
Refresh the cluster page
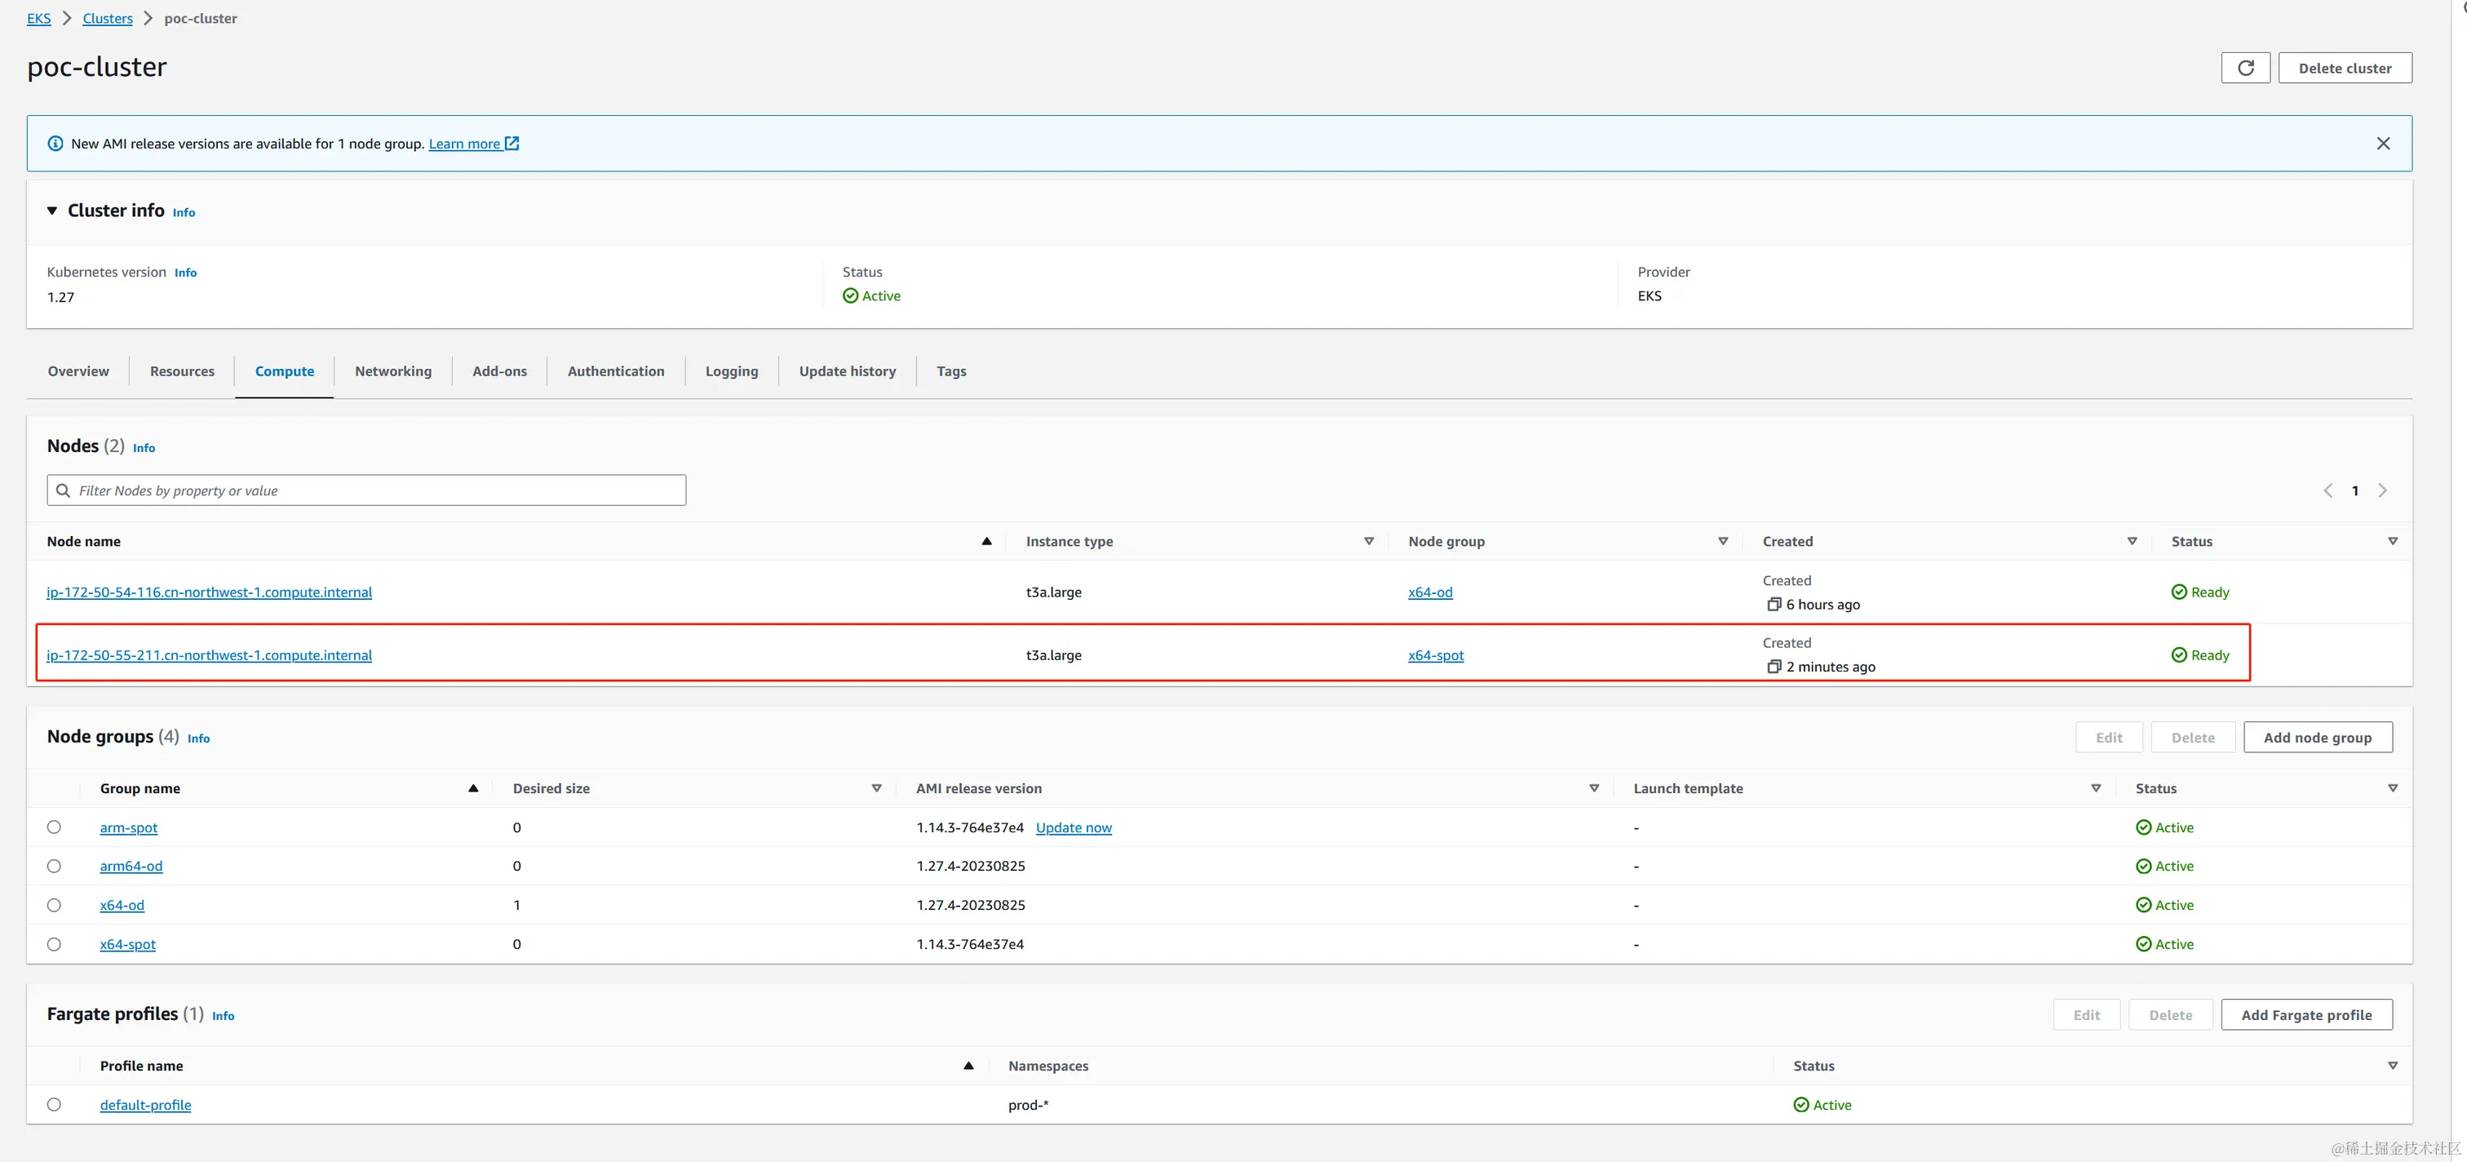[x=2245, y=68]
